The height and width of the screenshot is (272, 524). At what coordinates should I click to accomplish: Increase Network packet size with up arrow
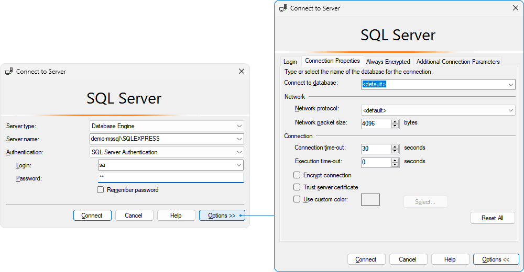(x=395, y=121)
